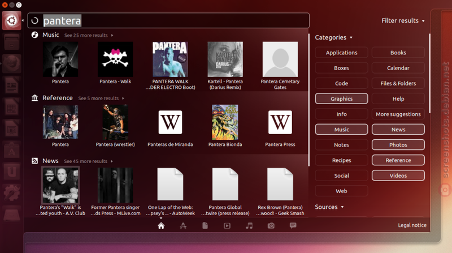
Task: Open LibreOffice Writer from the launcher
Action: coord(11,85)
